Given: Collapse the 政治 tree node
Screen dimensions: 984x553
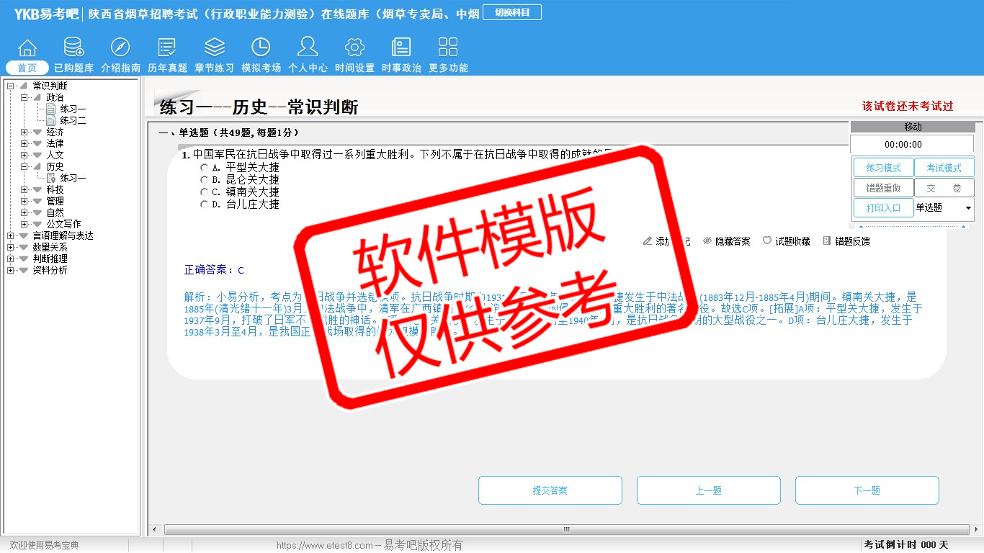Looking at the screenshot, I should [x=24, y=97].
